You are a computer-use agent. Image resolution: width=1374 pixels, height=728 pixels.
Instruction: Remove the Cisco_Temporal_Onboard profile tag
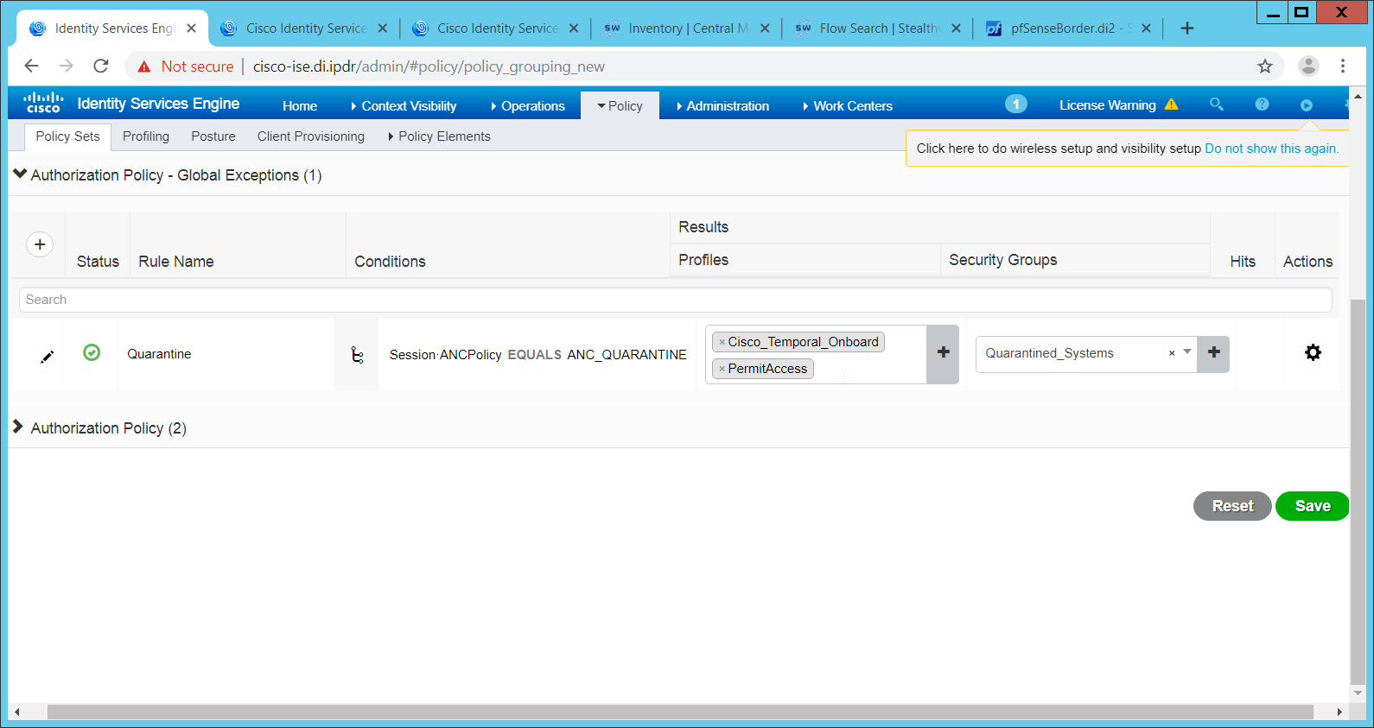pos(722,342)
